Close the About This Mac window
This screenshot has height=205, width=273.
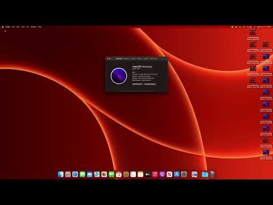(x=107, y=59)
